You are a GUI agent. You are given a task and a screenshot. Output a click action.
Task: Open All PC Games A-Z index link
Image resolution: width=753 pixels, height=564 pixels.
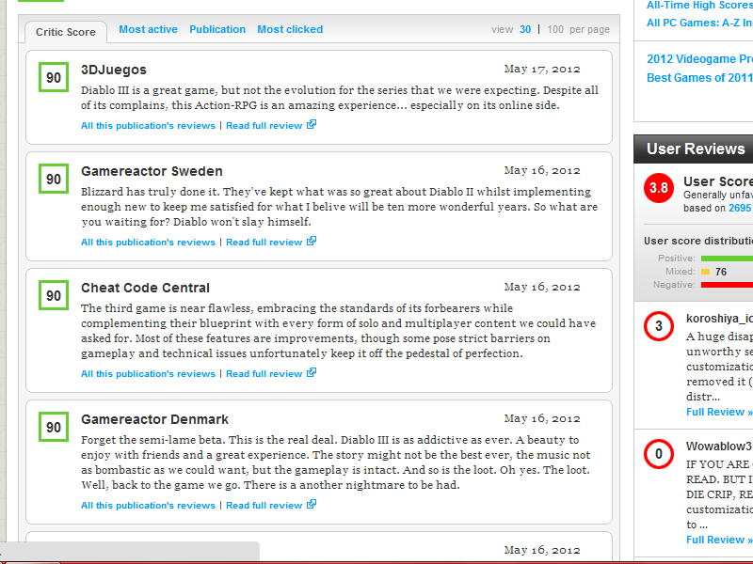click(699, 23)
